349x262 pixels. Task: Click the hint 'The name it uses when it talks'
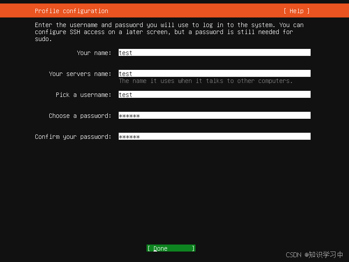[205, 81]
